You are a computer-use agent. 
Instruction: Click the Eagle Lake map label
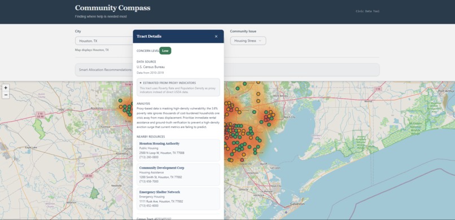point(31,148)
